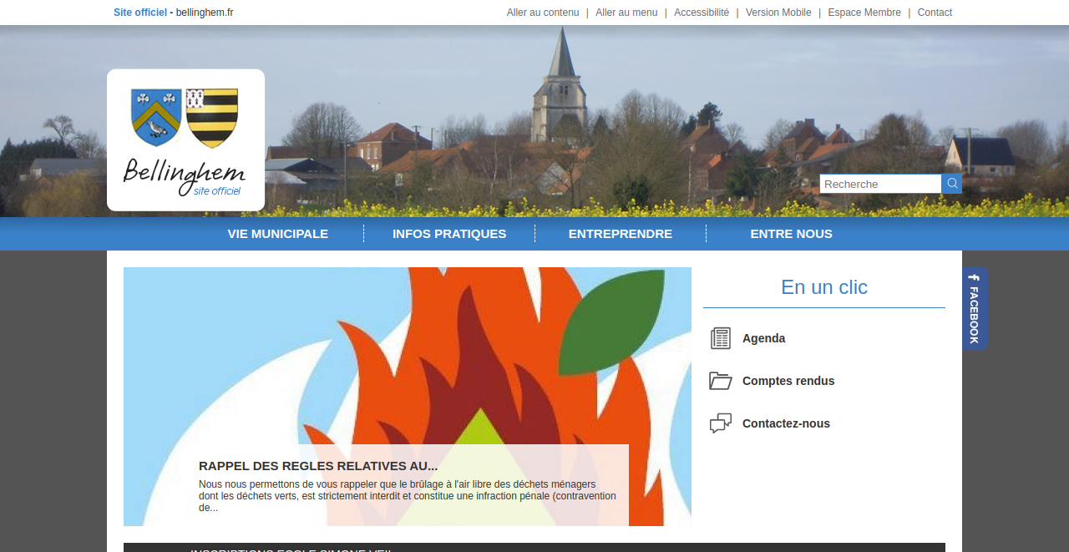Viewport: 1069px width, 552px height.
Task: Open Contactez-nous via speech bubbles icon
Action: coord(719,423)
